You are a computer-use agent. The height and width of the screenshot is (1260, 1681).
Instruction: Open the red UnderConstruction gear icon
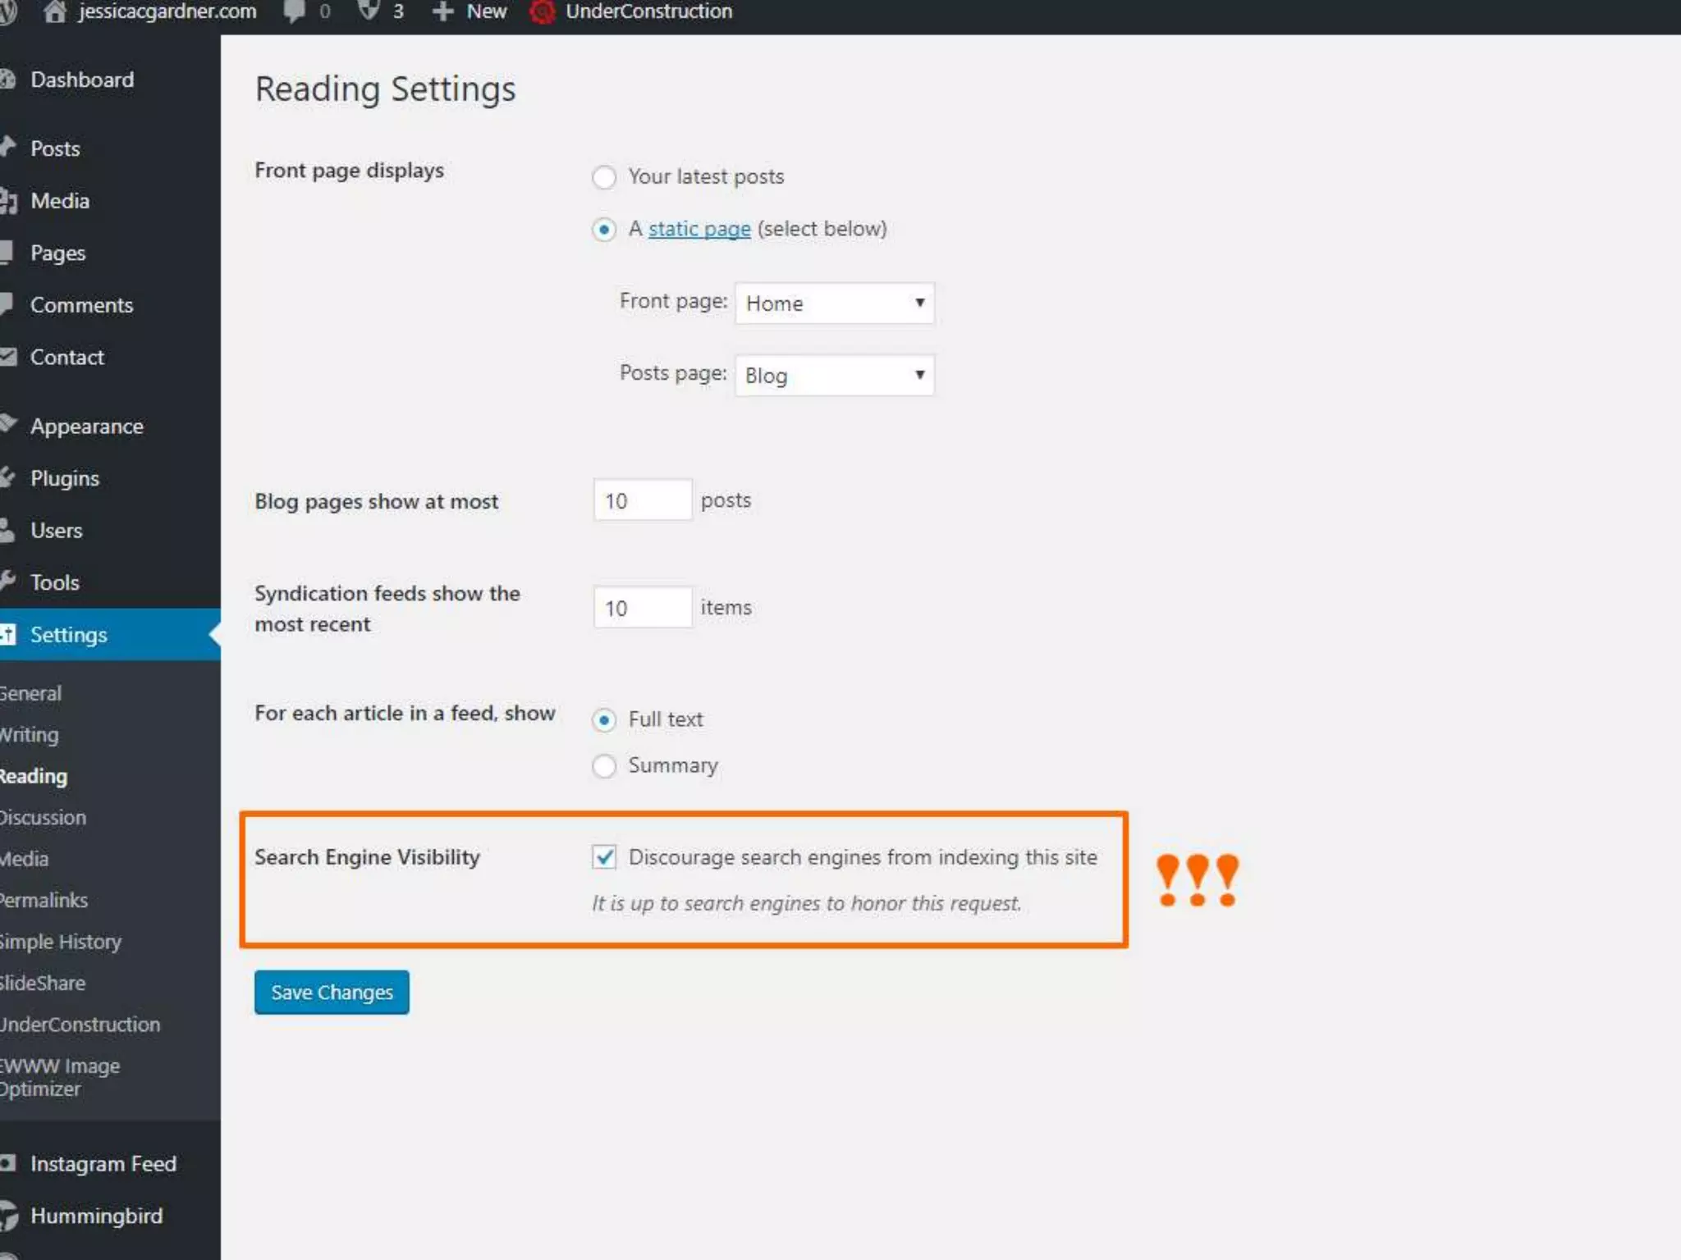point(542,12)
